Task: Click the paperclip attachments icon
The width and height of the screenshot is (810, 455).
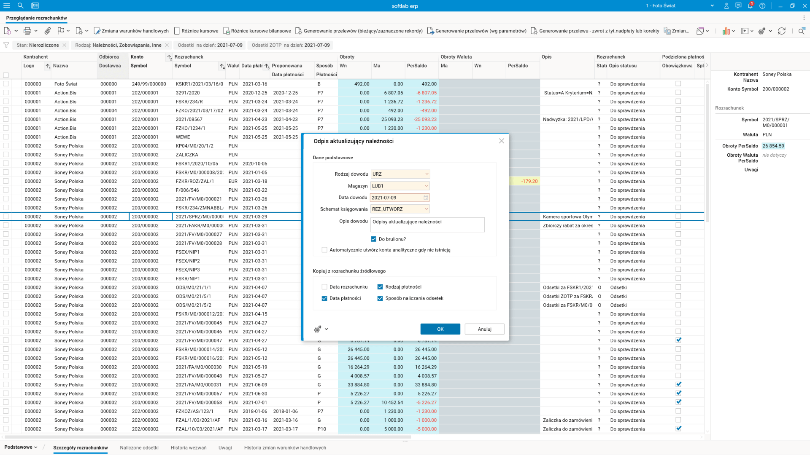Action: (48, 31)
